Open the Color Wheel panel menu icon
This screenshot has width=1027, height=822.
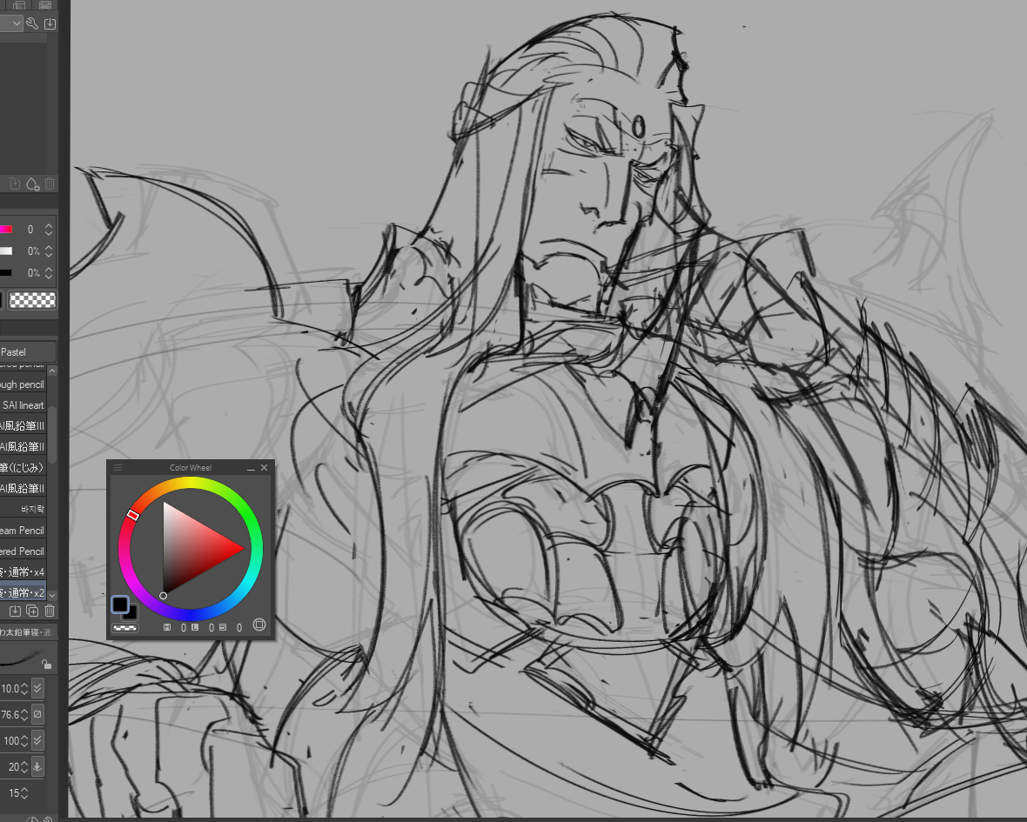point(117,468)
